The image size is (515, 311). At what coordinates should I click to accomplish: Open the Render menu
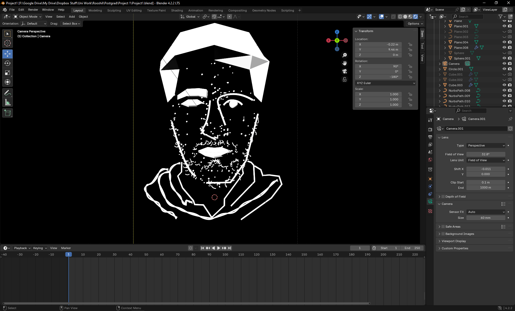point(33,10)
